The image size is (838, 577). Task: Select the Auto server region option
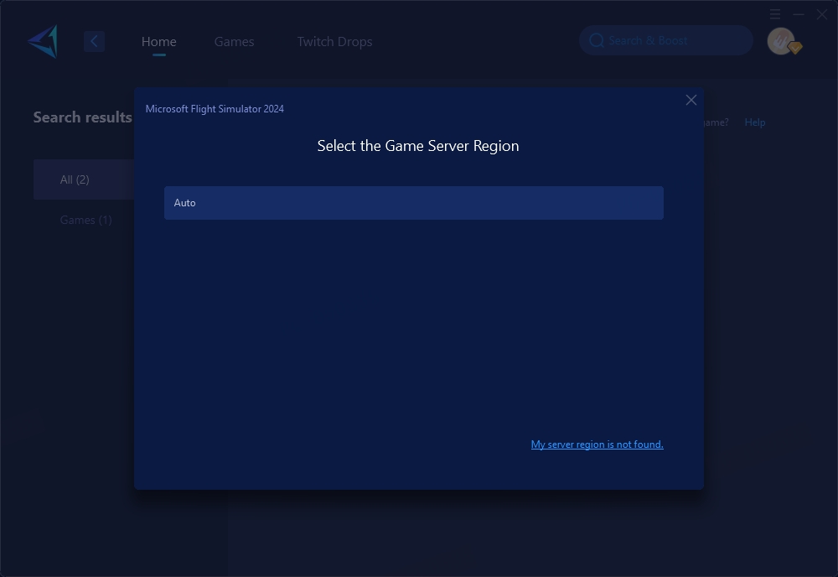(414, 203)
